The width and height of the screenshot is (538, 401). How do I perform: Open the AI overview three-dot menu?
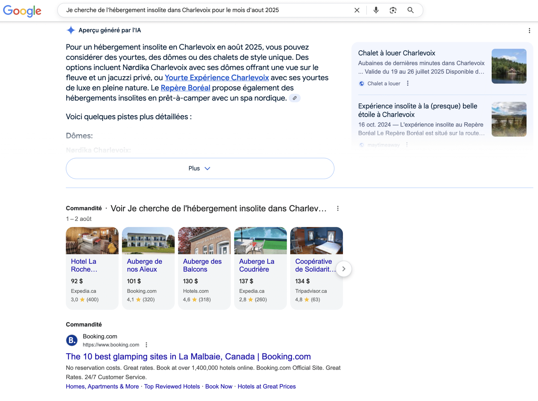(529, 31)
